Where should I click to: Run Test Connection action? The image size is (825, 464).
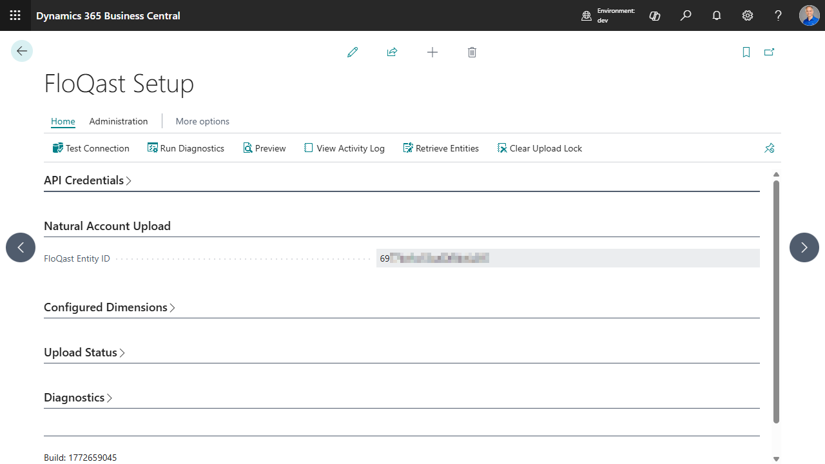(91, 148)
